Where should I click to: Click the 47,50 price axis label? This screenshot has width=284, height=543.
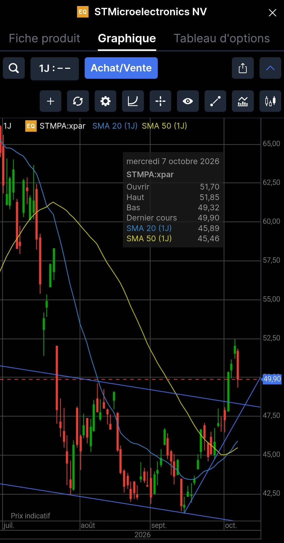click(271, 416)
